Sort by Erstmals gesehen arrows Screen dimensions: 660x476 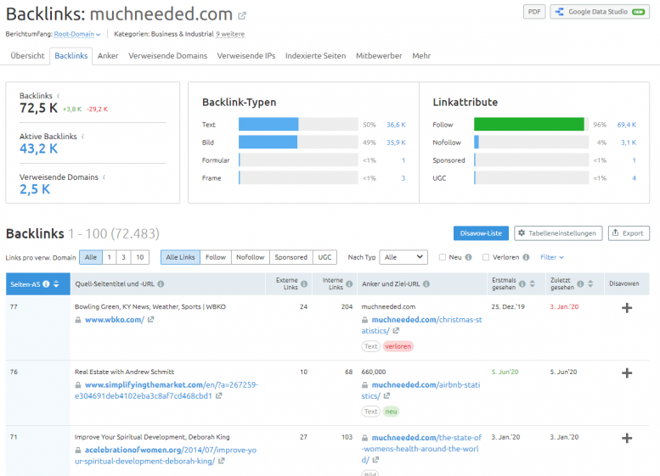coord(532,284)
